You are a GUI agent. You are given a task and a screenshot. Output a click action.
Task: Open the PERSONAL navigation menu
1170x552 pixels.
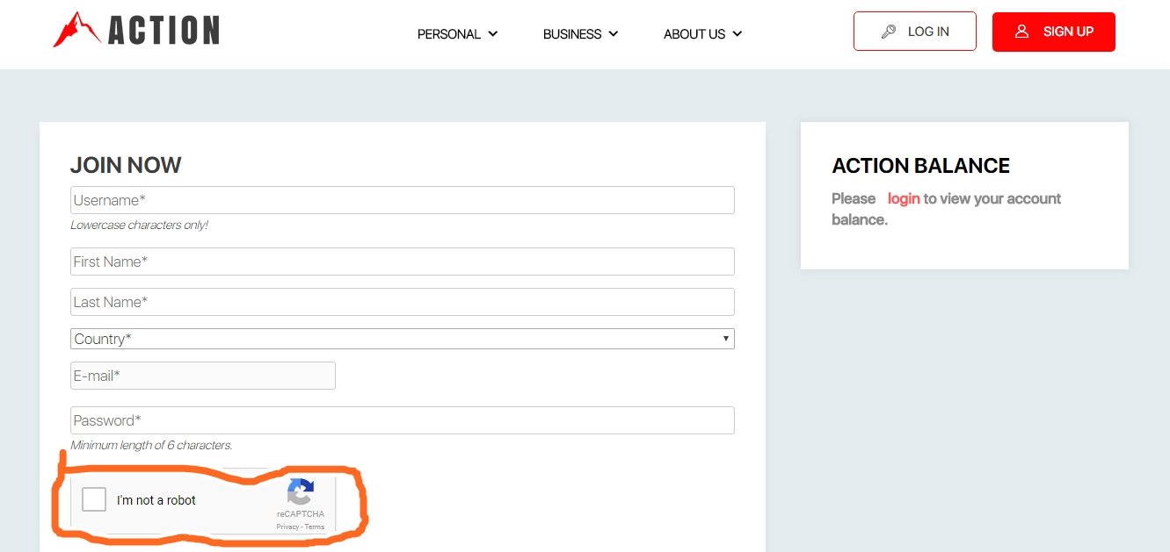pyautogui.click(x=457, y=33)
